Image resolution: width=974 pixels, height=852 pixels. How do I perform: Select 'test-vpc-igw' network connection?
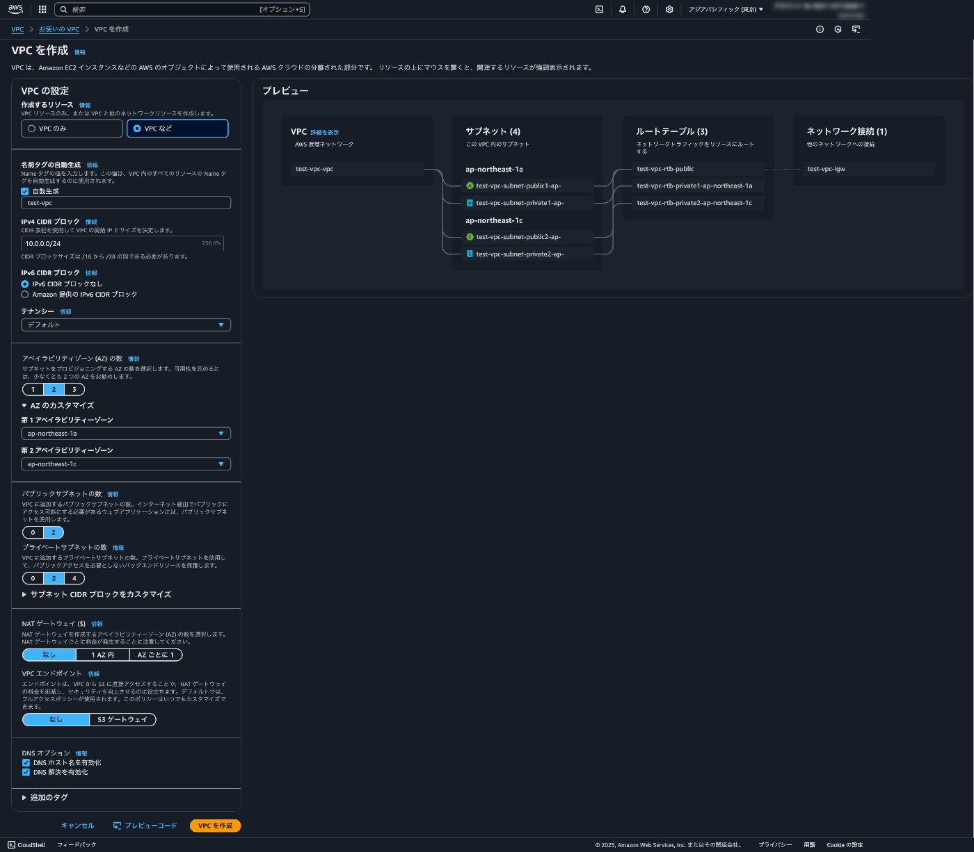(x=869, y=169)
